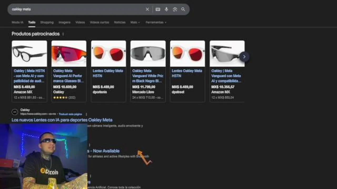Screen dimensions: 337x189
Task: Open 'Oakley Meta Vanguard AI Performance' link
Action: (x=68, y=76)
